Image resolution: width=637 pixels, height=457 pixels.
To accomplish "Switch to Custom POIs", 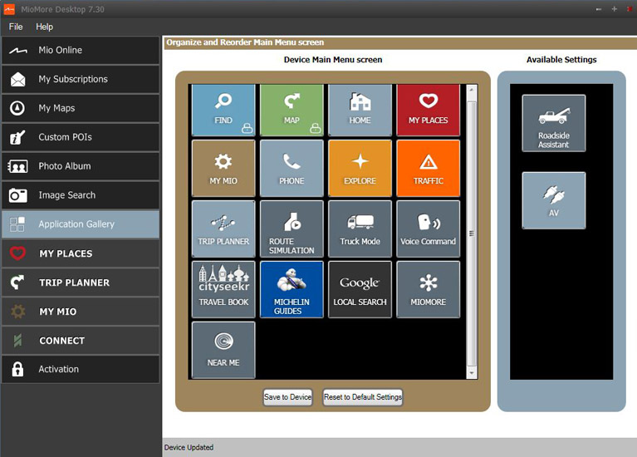I will [81, 137].
